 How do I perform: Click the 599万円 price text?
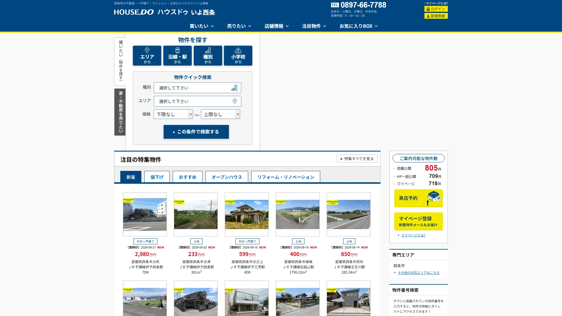pyautogui.click(x=247, y=254)
